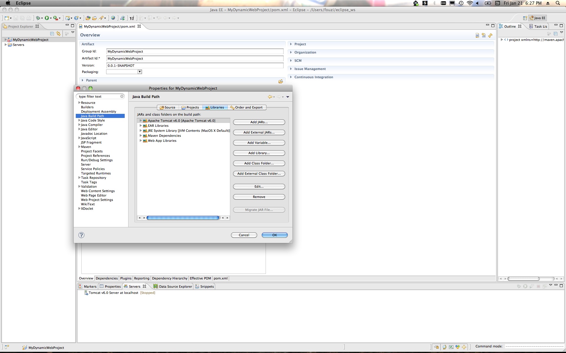Screen dimensions: 566x353
Task: Expand Servers in Project Explorer
Action: pyautogui.click(x=6, y=45)
